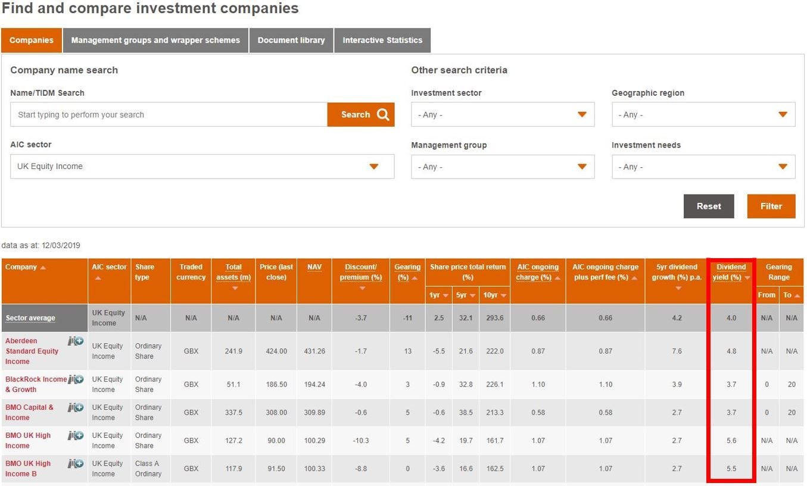This screenshot has width=807, height=486.
Task: Click the sector average 10yr return 293.6
Action: [494, 318]
